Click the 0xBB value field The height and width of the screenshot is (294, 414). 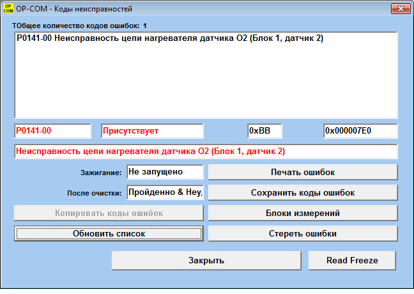265,131
